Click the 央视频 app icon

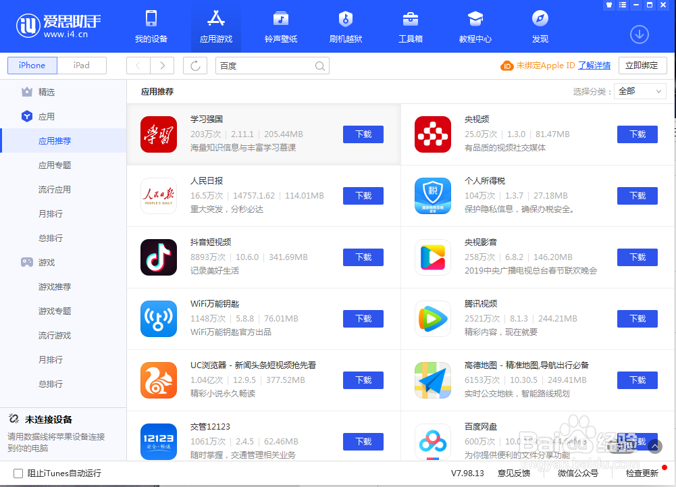pyautogui.click(x=433, y=134)
